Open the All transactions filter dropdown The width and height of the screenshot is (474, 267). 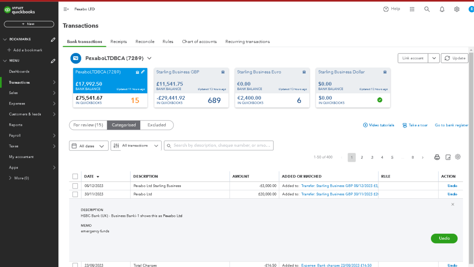pyautogui.click(x=136, y=146)
